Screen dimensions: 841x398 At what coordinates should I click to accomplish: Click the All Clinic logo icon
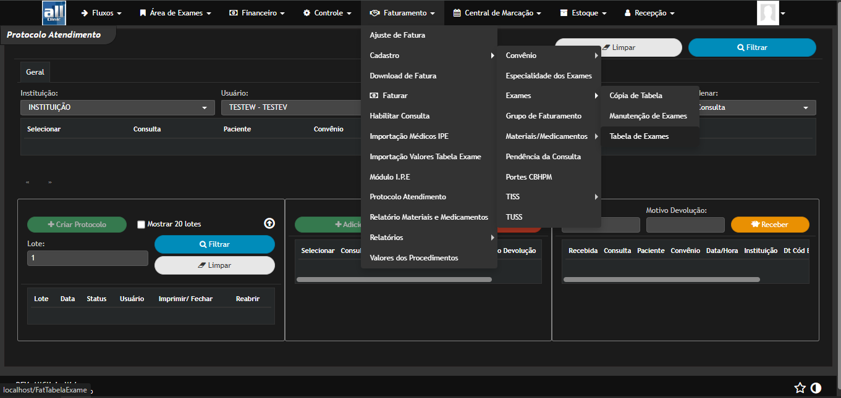tap(54, 13)
